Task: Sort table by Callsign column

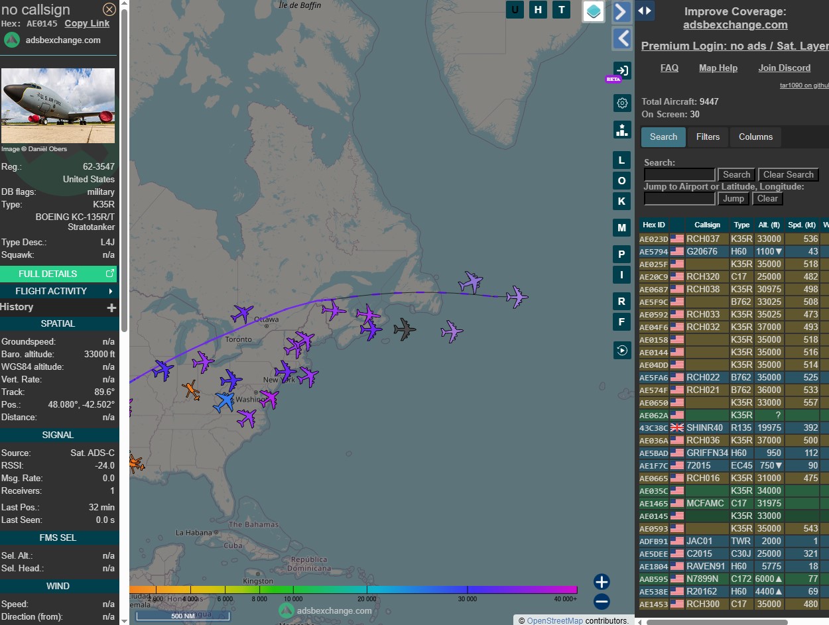Action: pyautogui.click(x=707, y=225)
